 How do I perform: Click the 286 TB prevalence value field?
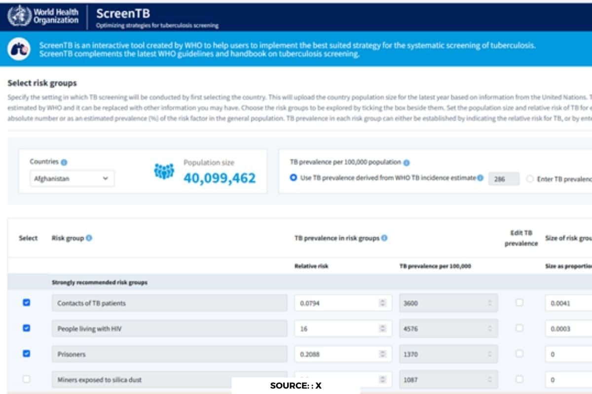point(503,179)
